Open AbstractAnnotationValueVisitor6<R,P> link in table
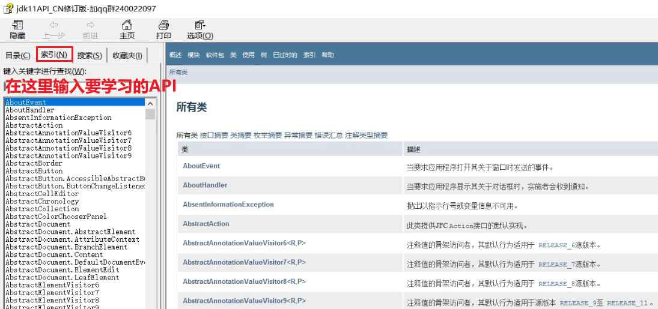Viewport: 658px width, 309px height. (x=244, y=243)
